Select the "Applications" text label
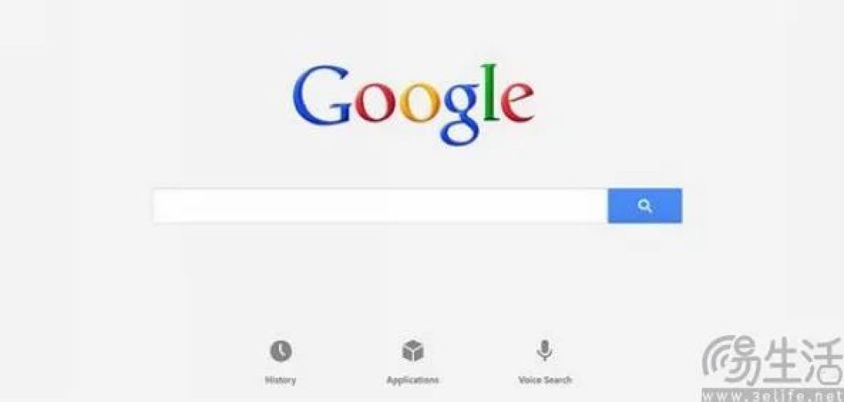The height and width of the screenshot is (402, 844). coord(413,380)
